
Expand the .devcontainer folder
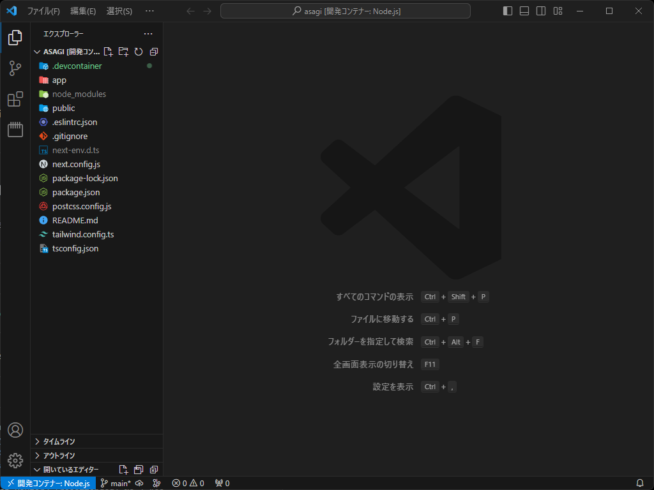[x=96, y=66]
